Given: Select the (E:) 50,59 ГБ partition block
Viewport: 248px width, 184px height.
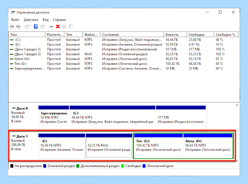Looking at the screenshot, I should coord(62,145).
